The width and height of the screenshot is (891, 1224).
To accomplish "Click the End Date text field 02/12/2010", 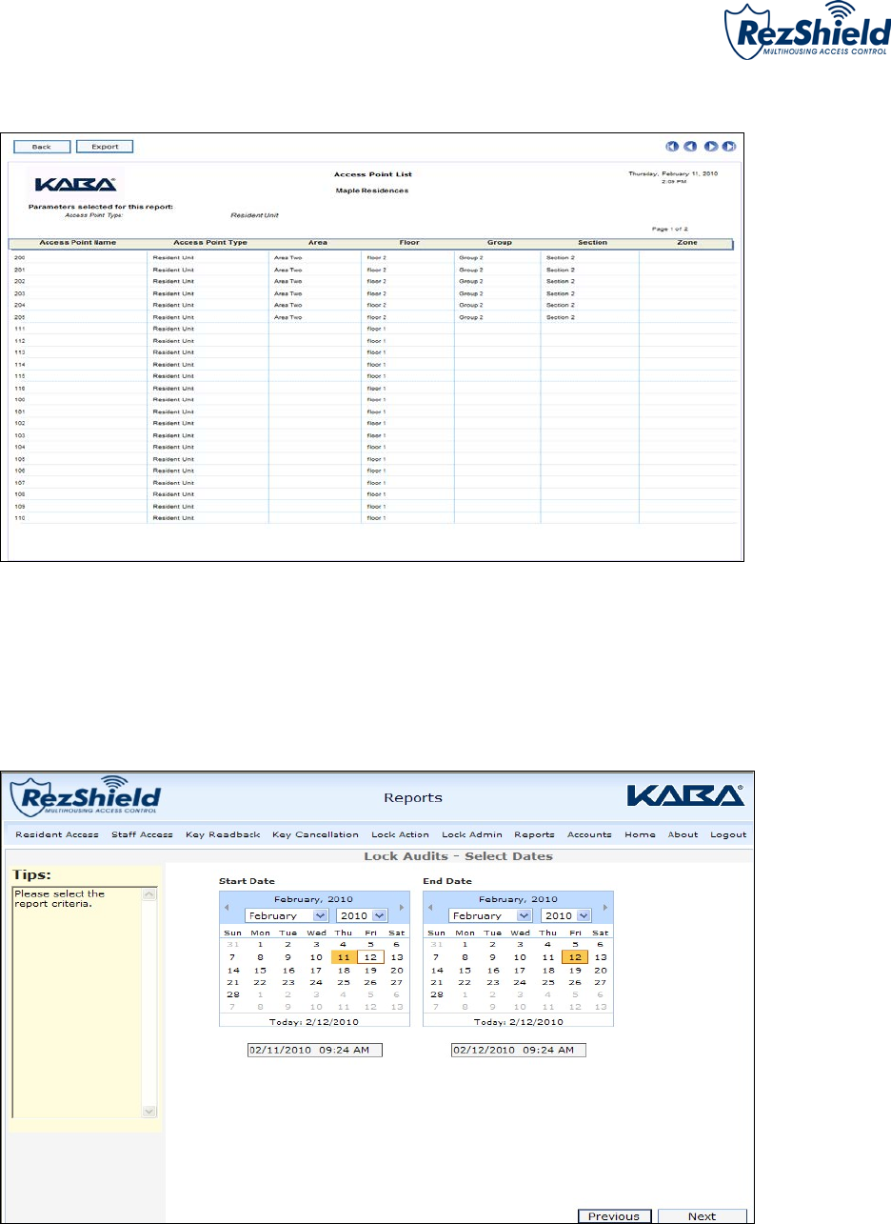I will pyautogui.click(x=518, y=1049).
